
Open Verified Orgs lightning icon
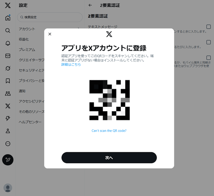click(8, 118)
